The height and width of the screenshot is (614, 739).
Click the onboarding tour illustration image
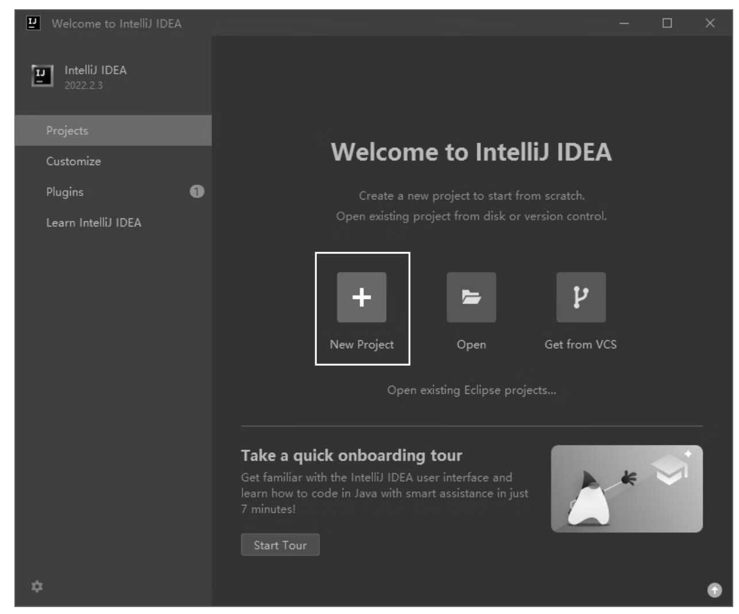[x=626, y=489]
